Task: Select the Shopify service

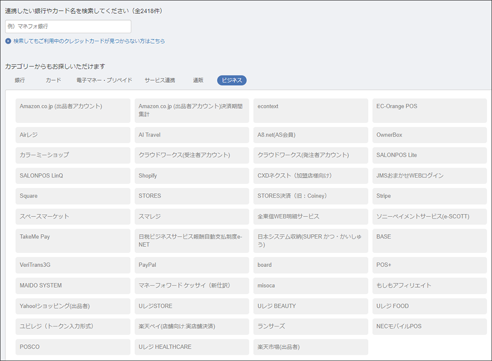Action: point(192,176)
